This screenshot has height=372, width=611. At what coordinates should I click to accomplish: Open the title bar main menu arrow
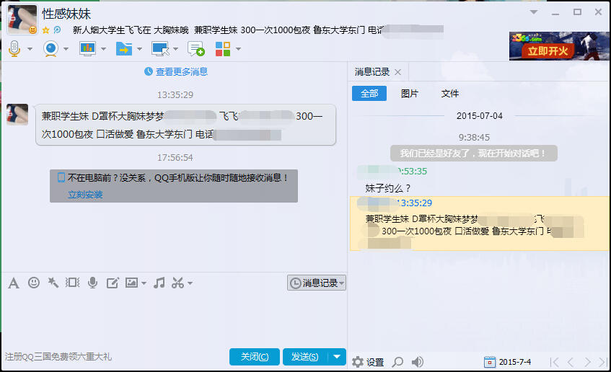coord(534,12)
